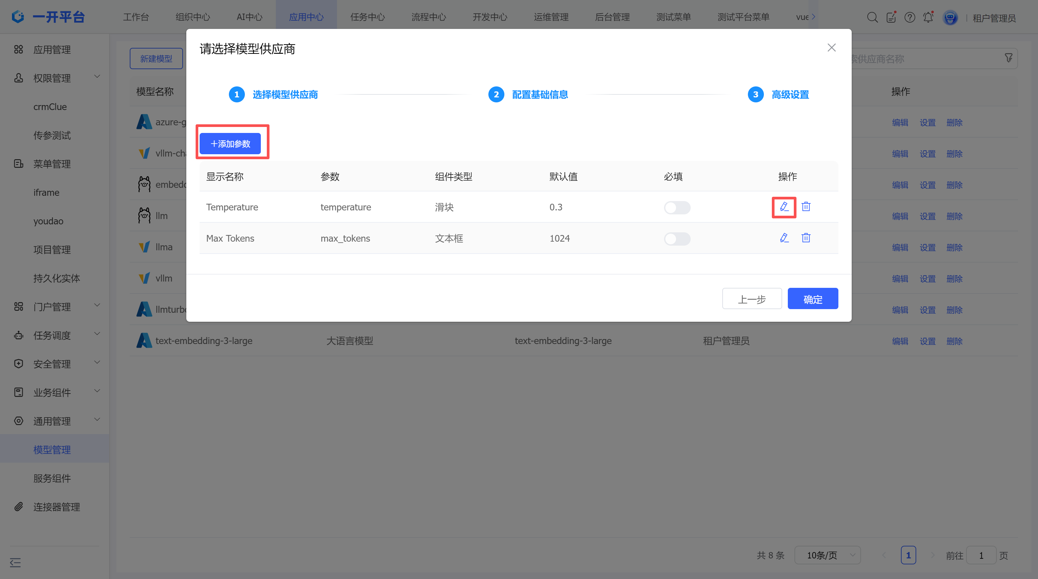Toggle required switch for Max Tokens
The image size is (1038, 579).
click(x=677, y=239)
